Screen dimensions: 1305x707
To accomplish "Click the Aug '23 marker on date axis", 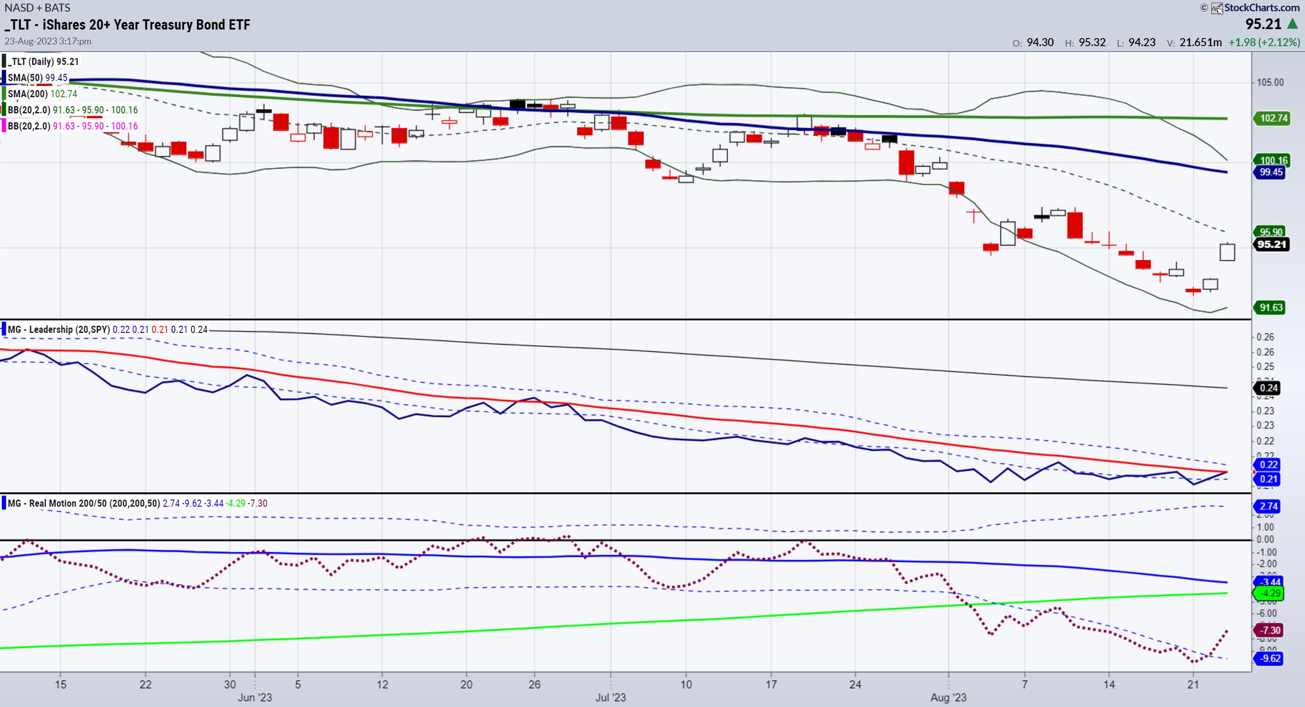I will [x=948, y=698].
